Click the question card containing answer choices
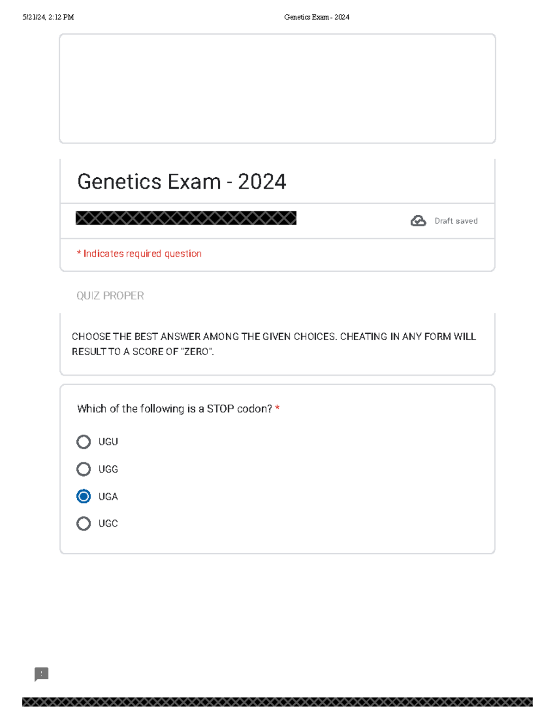 coord(277,468)
